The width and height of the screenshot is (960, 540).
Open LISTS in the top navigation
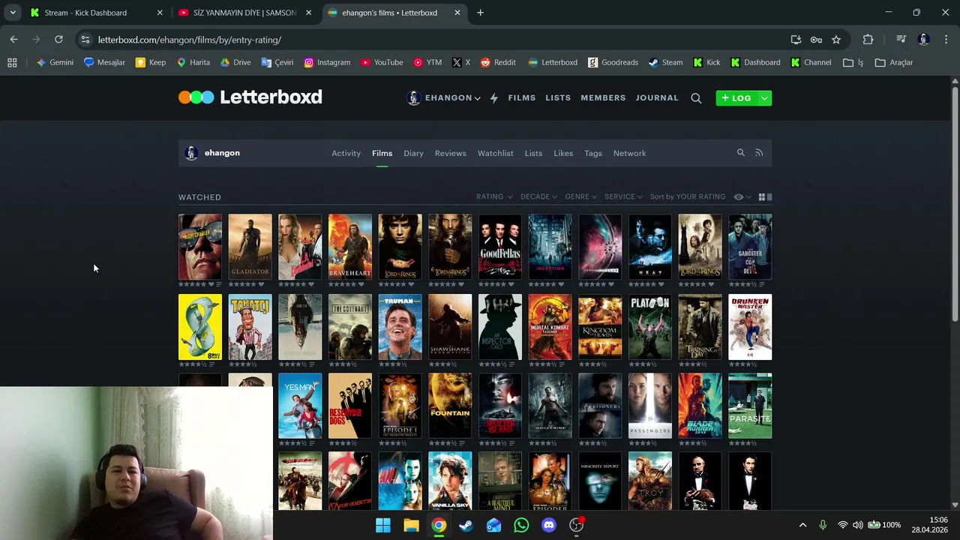click(558, 98)
